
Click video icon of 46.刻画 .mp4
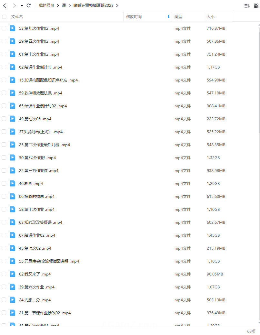pyautogui.click(x=13, y=183)
